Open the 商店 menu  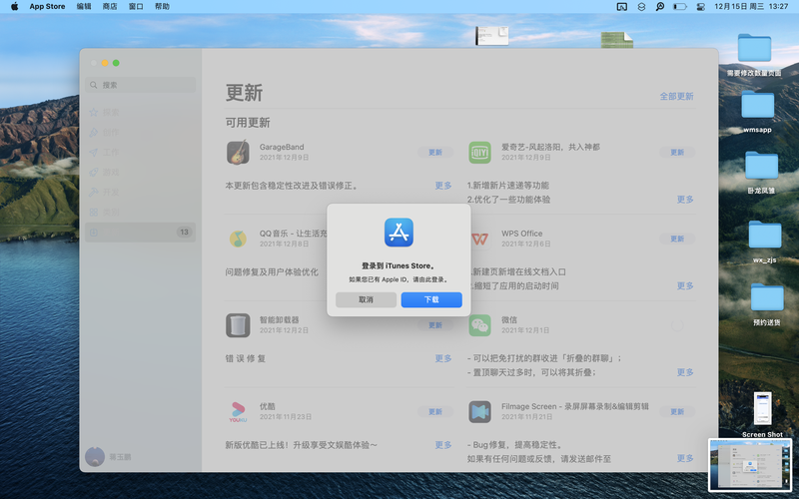pyautogui.click(x=110, y=6)
